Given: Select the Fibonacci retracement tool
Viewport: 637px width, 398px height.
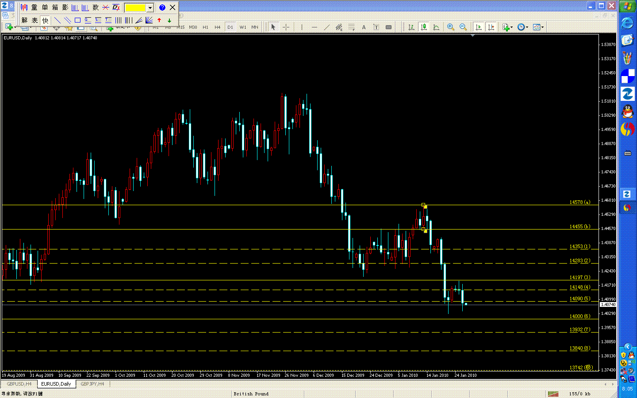Looking at the screenshot, I should click(x=351, y=27).
